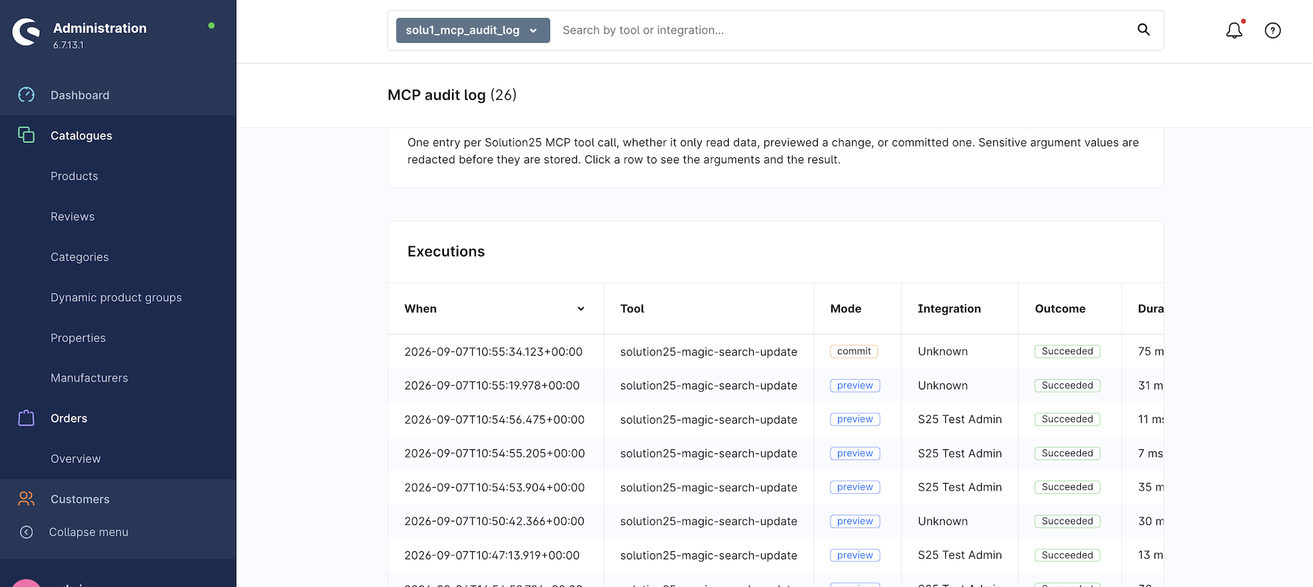Screen dimensions: 1313x587
Task: Focus the Search by tool or integration field
Action: 843,30
